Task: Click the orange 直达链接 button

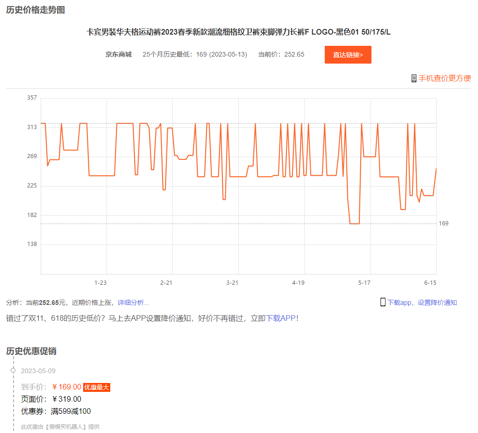Action: point(348,55)
